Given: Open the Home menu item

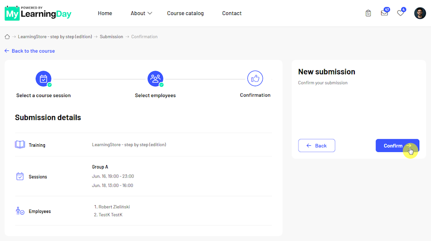Looking at the screenshot, I should (x=105, y=13).
